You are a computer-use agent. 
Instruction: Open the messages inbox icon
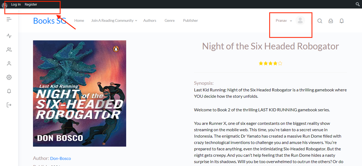pyautogui.click(x=331, y=21)
